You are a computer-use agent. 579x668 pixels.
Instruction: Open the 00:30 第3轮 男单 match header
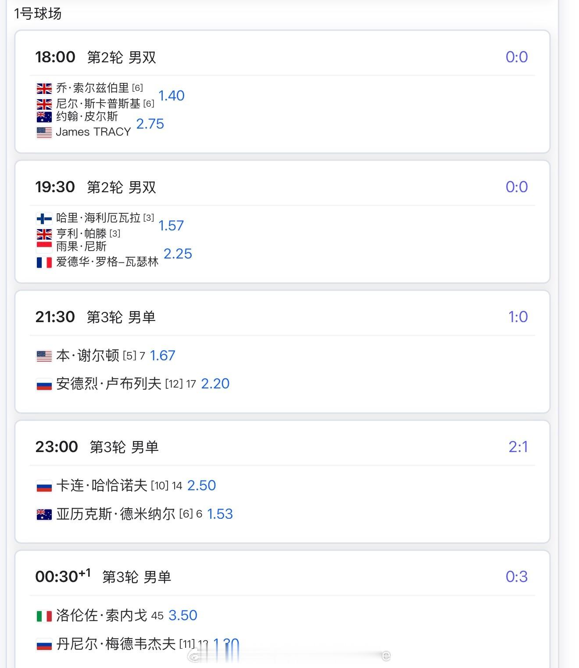click(x=103, y=577)
